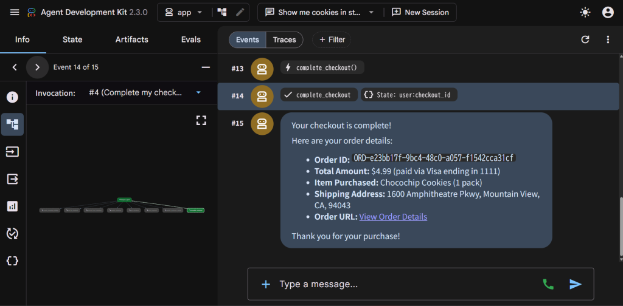Click the pencil edit agent icon
Viewport: 623px width, 306px height.
tap(240, 12)
